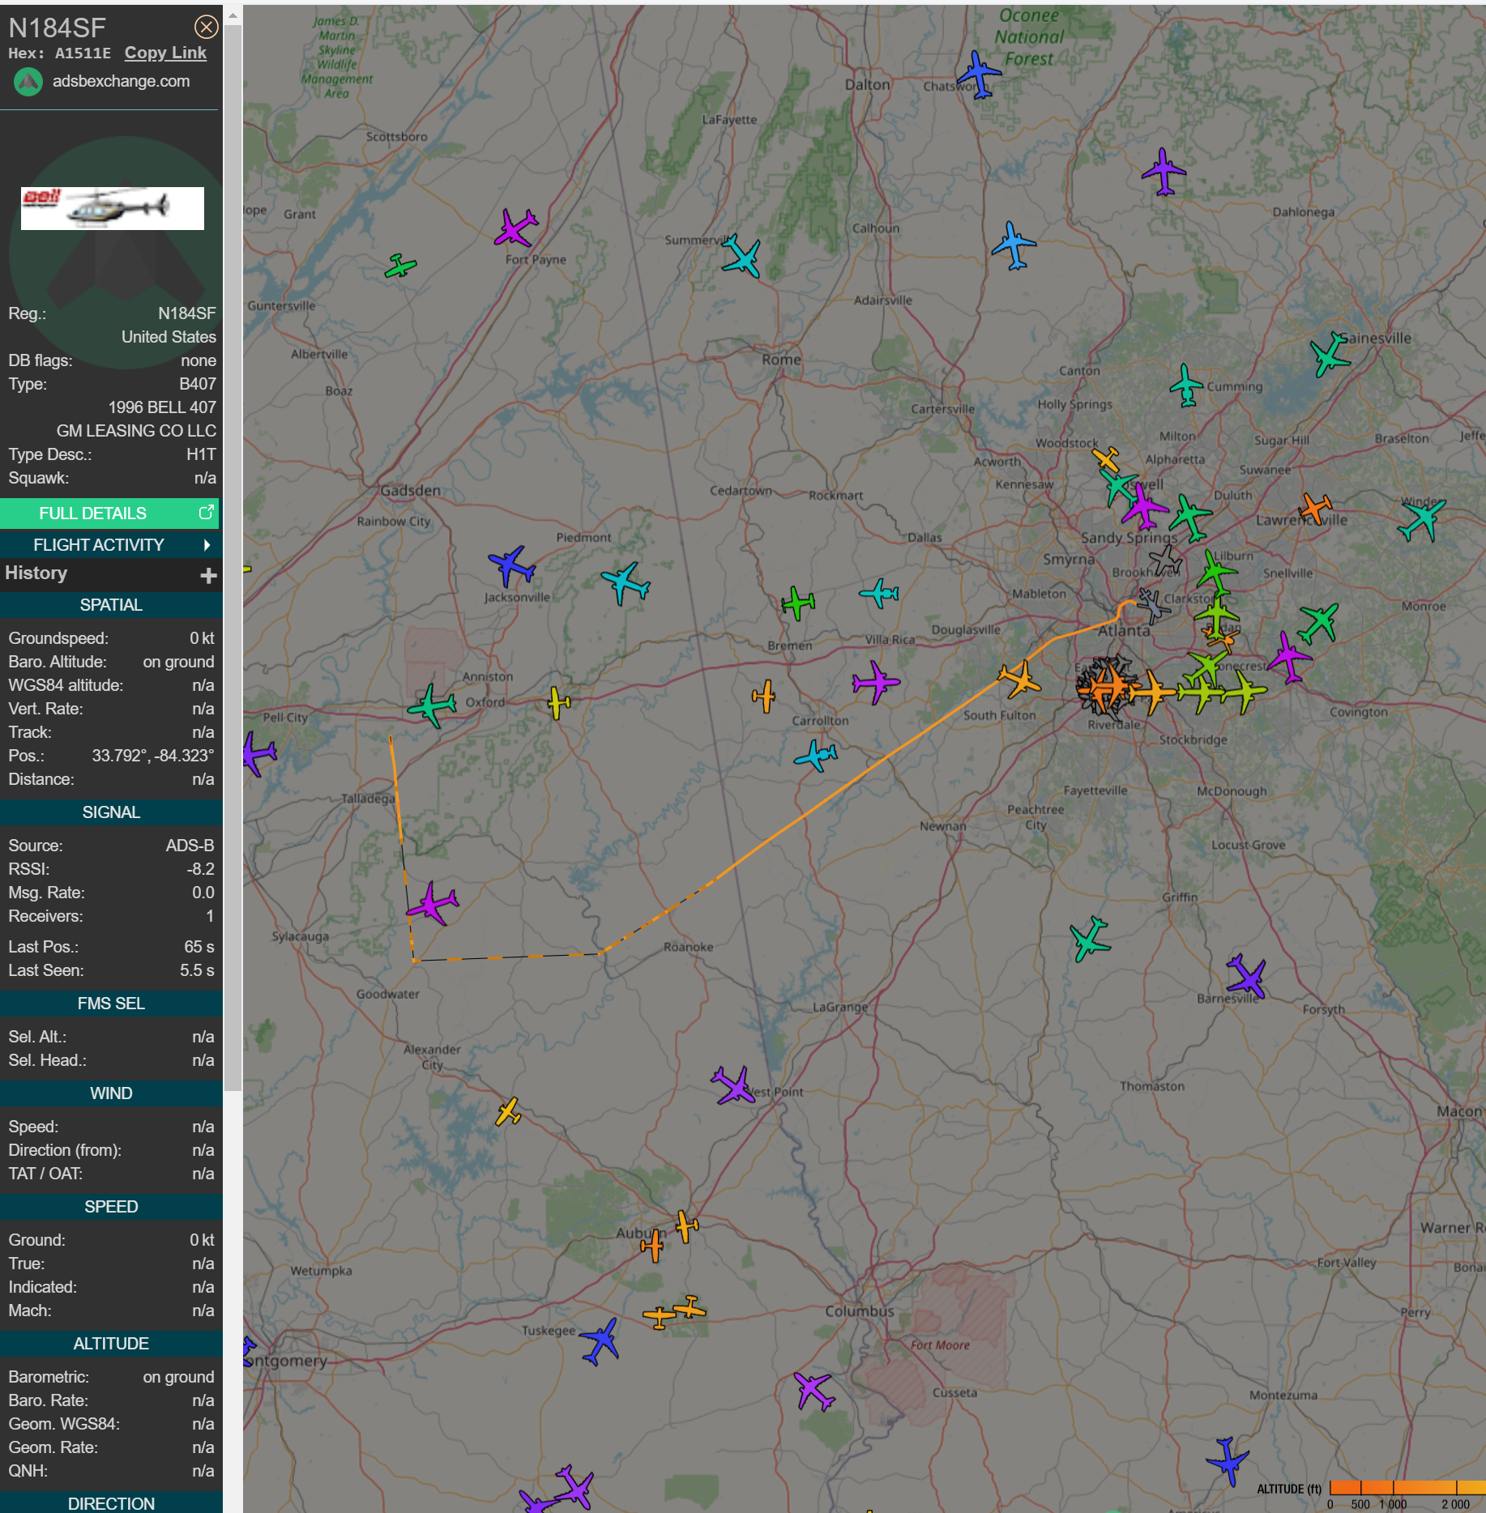Click the FMS SEL section header
This screenshot has height=1513, width=1486.
click(111, 1004)
